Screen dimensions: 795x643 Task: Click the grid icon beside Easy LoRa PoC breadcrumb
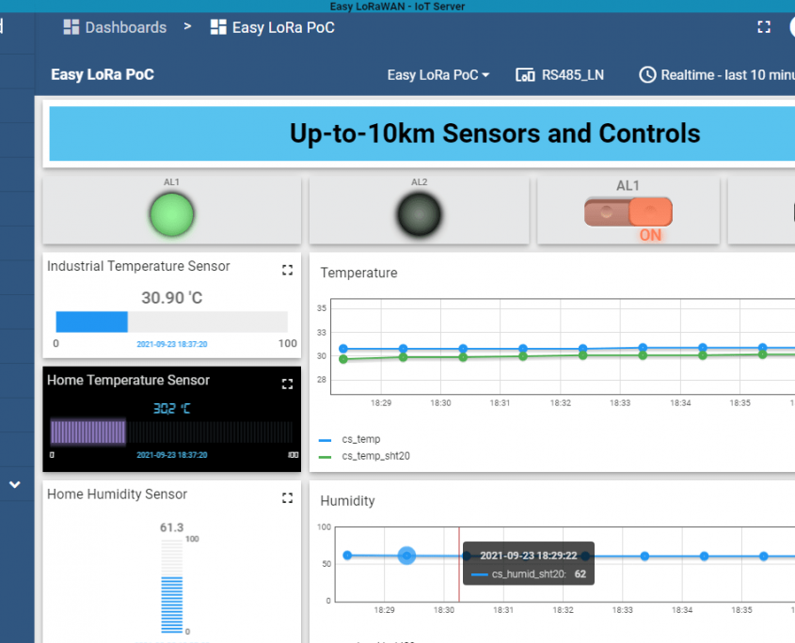218,27
